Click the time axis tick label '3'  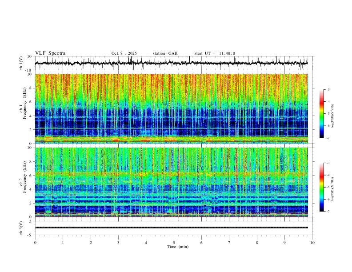(118, 243)
